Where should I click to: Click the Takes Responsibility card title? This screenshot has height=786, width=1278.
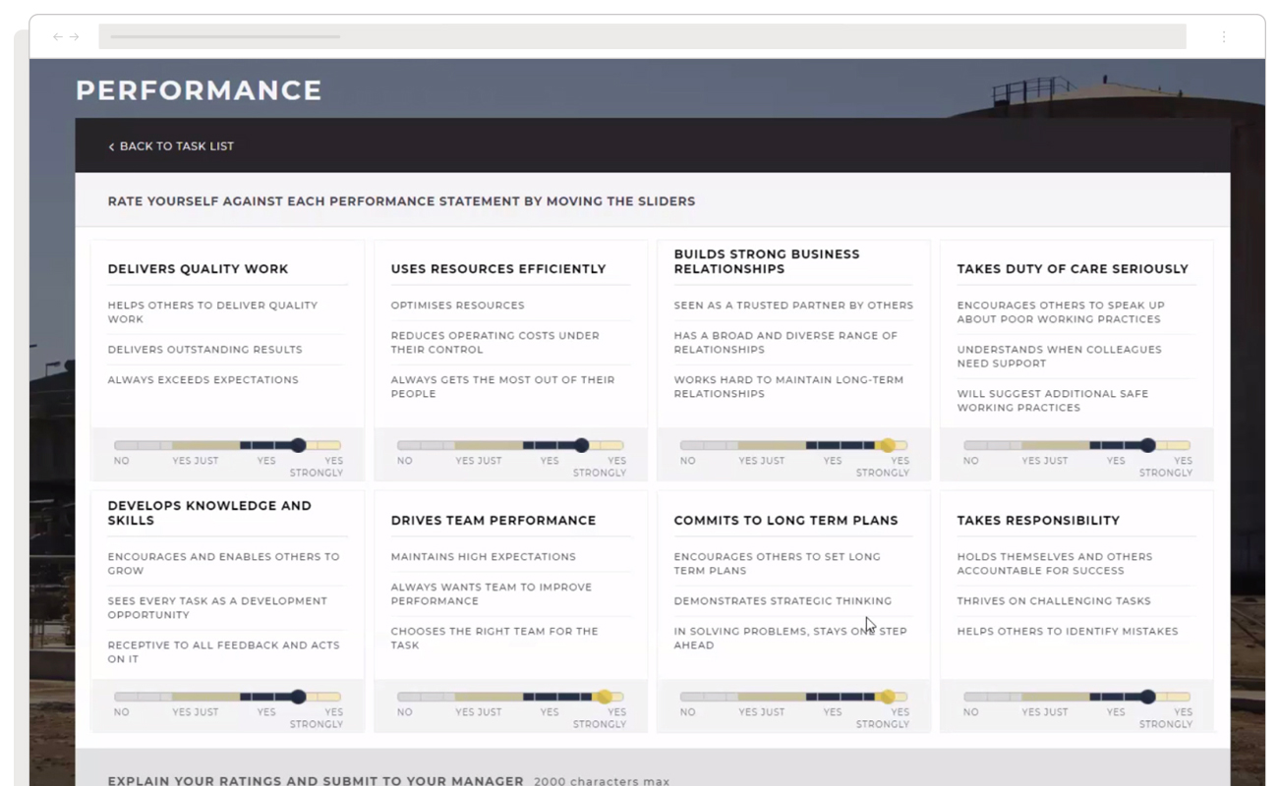pyautogui.click(x=1038, y=521)
